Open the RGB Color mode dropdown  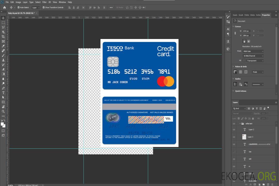click(253, 51)
